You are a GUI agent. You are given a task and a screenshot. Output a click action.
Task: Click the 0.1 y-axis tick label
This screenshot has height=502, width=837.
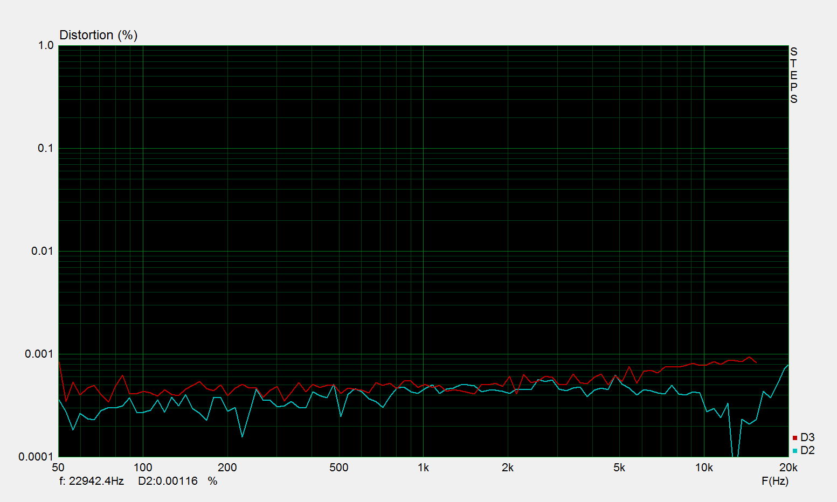click(46, 148)
